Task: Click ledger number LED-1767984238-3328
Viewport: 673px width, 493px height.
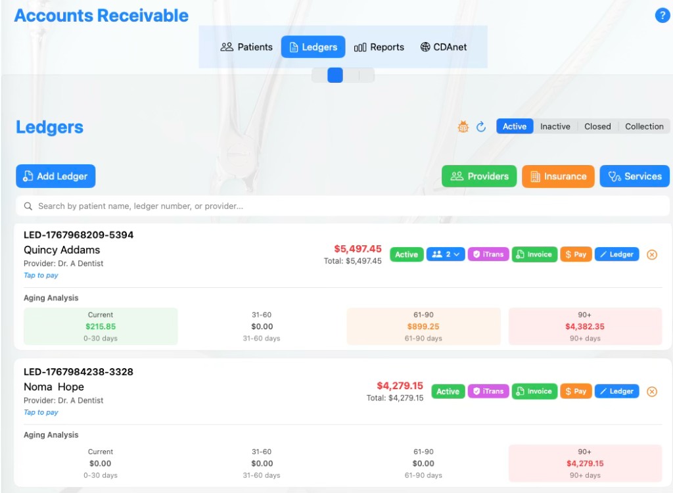Action: 79,372
